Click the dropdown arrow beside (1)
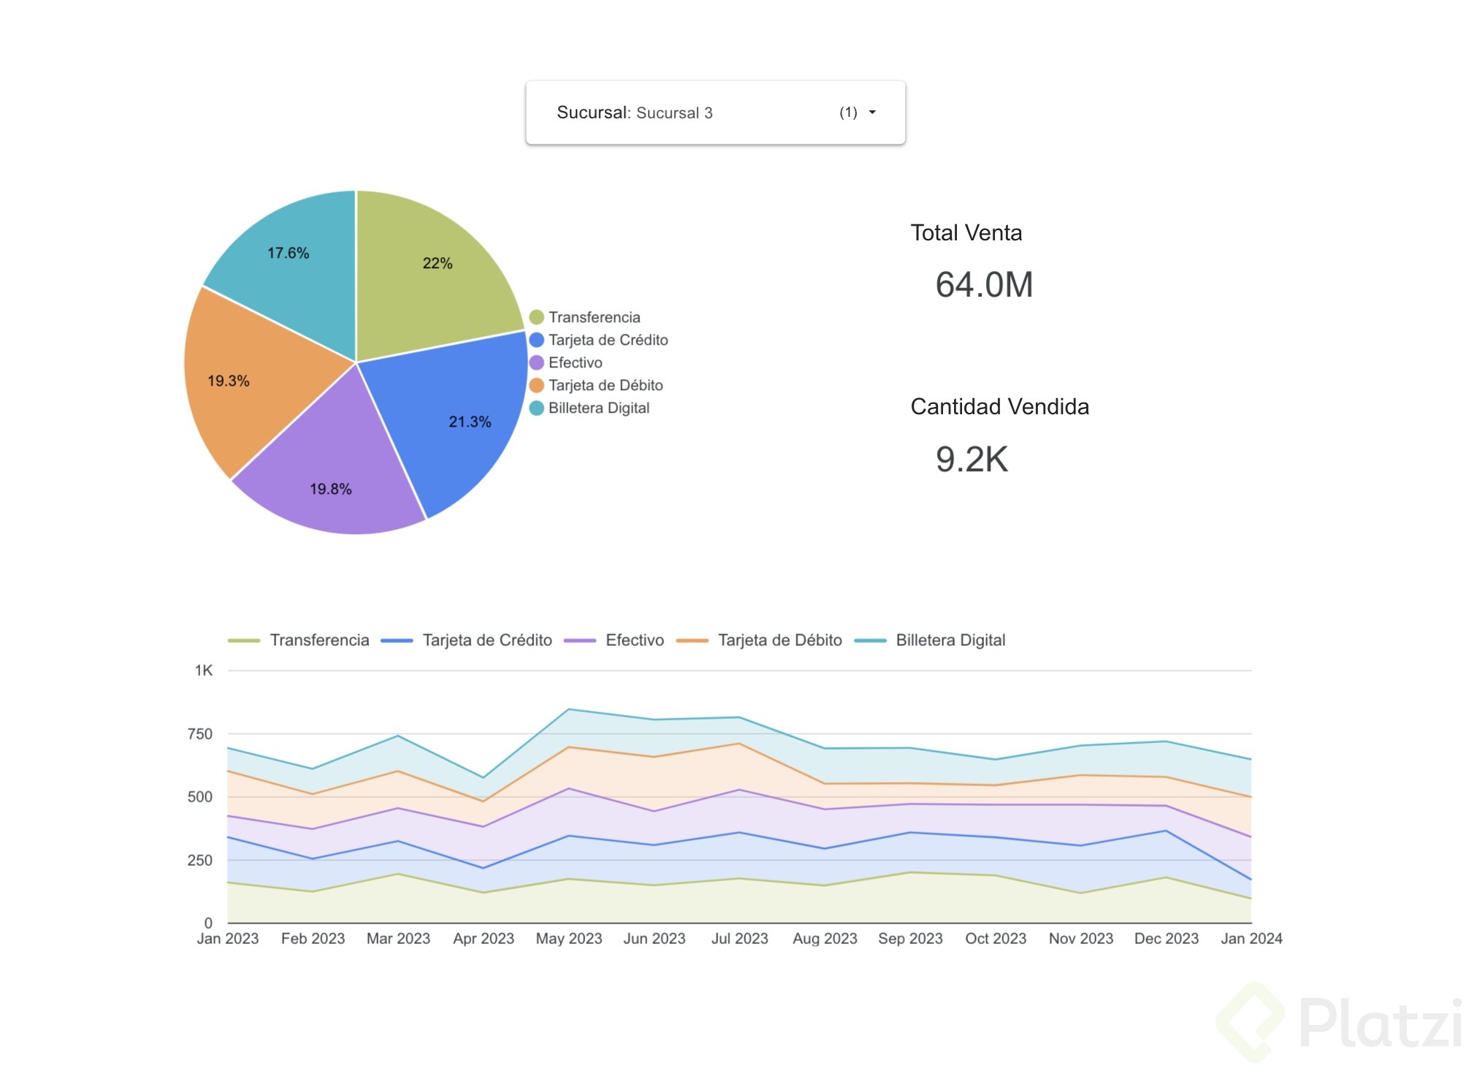1477x1074 pixels. coord(871,113)
